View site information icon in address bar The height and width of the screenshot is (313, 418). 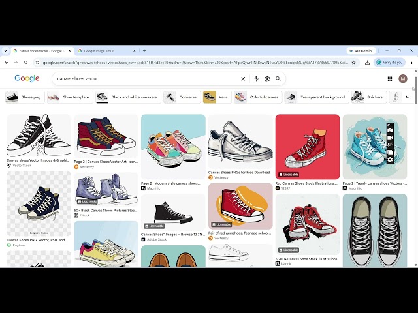pyautogui.click(x=38, y=63)
